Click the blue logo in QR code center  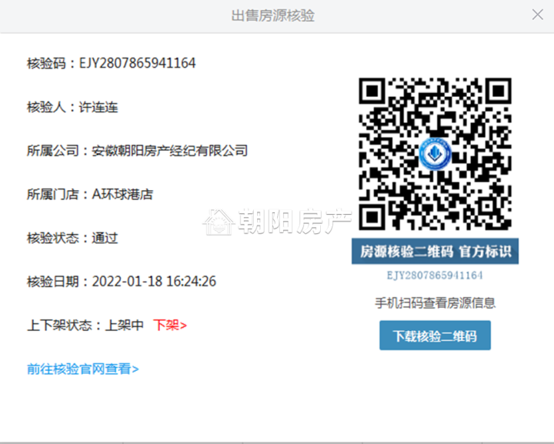pos(435,156)
